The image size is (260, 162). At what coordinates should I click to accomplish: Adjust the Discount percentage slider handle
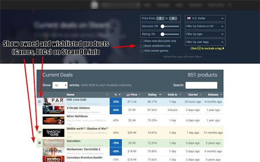point(162,26)
